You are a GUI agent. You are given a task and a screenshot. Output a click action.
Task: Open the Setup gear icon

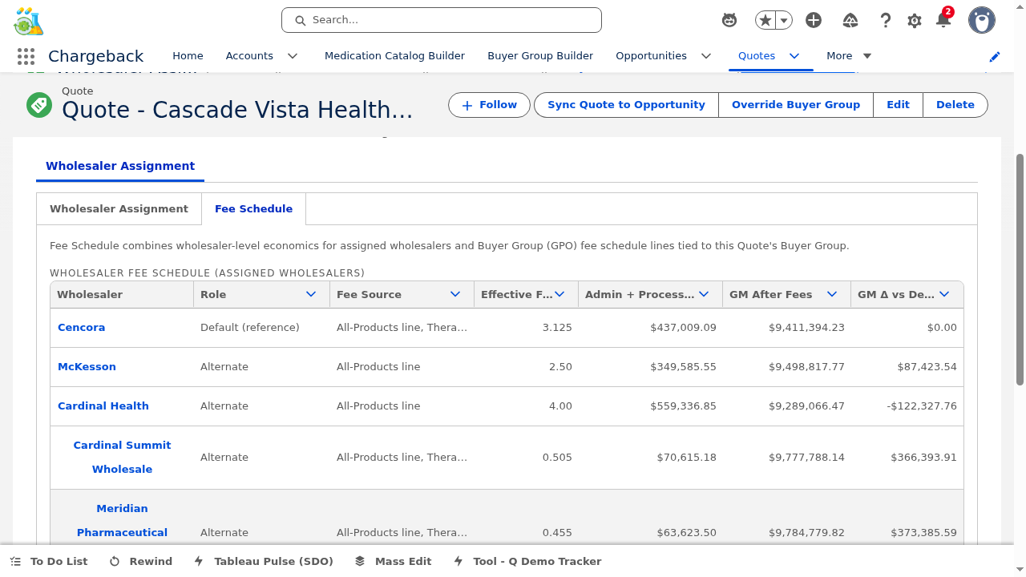point(915,21)
